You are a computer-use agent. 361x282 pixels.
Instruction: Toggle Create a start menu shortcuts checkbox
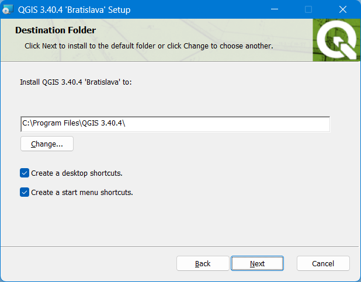(25, 192)
